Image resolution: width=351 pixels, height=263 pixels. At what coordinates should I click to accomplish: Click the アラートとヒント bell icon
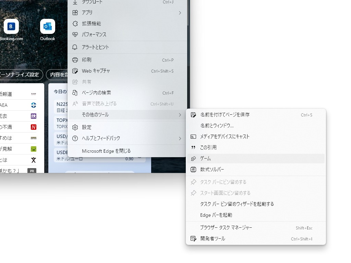click(75, 47)
